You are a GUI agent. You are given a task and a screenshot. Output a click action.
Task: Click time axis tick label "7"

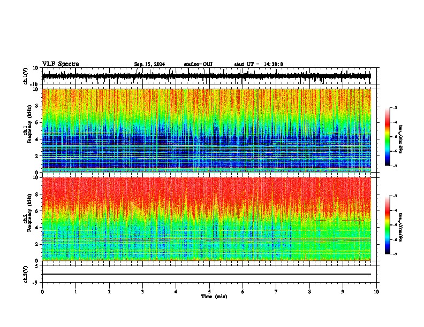pos(276,292)
